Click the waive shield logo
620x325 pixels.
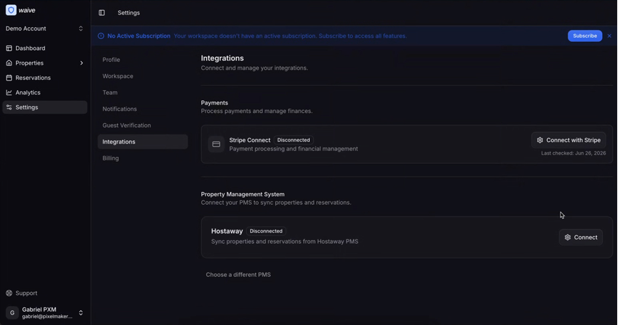click(x=11, y=10)
